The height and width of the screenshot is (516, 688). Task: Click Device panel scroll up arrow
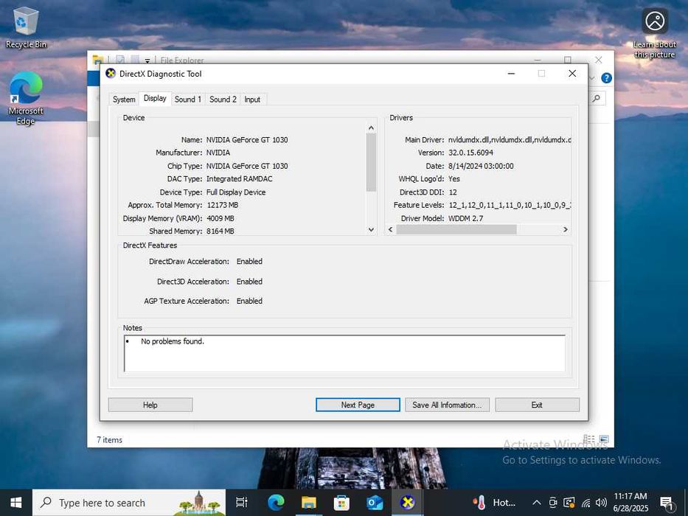pyautogui.click(x=371, y=128)
